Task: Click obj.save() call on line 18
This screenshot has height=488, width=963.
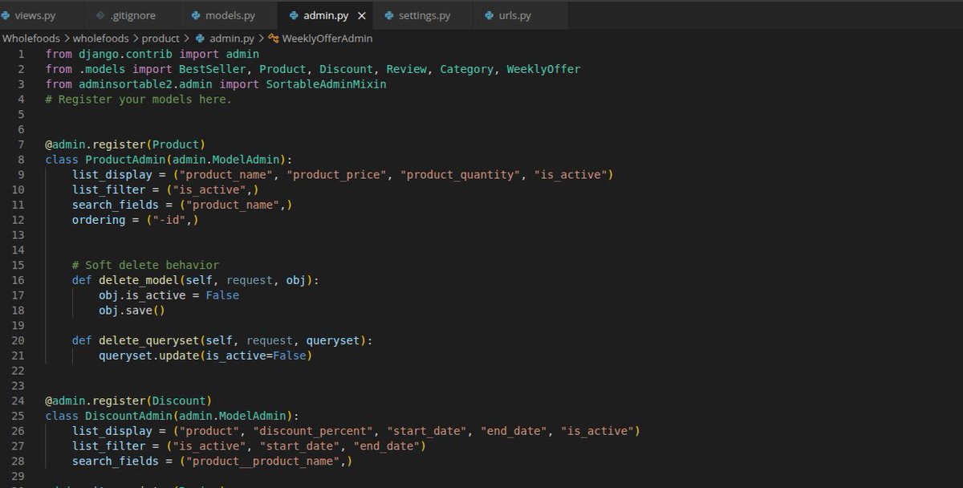Action: (x=132, y=310)
